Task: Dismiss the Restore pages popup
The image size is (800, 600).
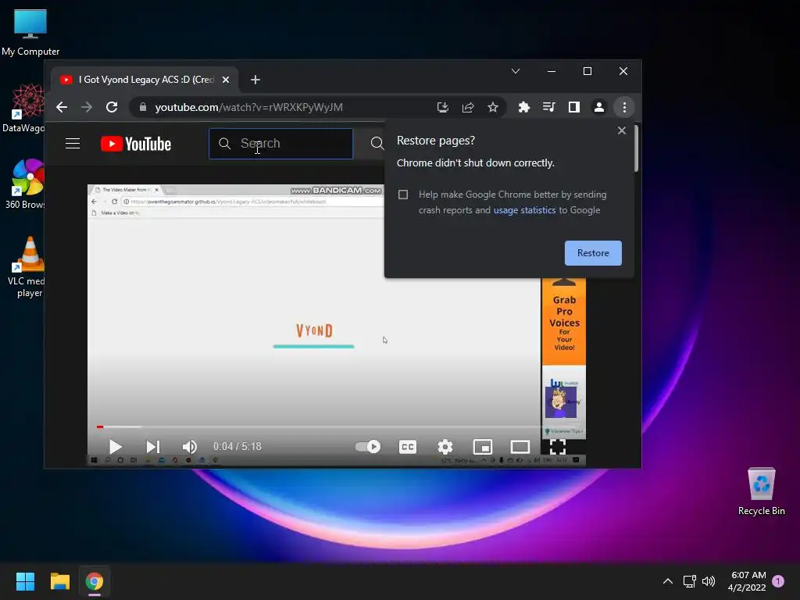Action: click(621, 130)
